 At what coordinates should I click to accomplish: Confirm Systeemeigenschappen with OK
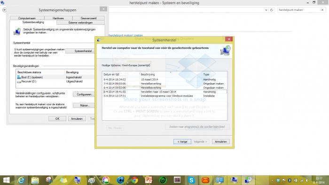[57, 119]
